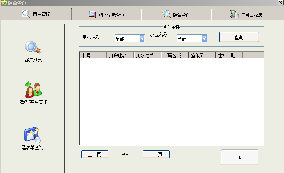The height and width of the screenshot is (173, 284).
Task: Click the 用水性质 combo box showing 全部
Action: 130,38
